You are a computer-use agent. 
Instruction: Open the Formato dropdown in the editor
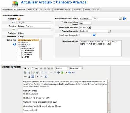click(x=77, y=68)
